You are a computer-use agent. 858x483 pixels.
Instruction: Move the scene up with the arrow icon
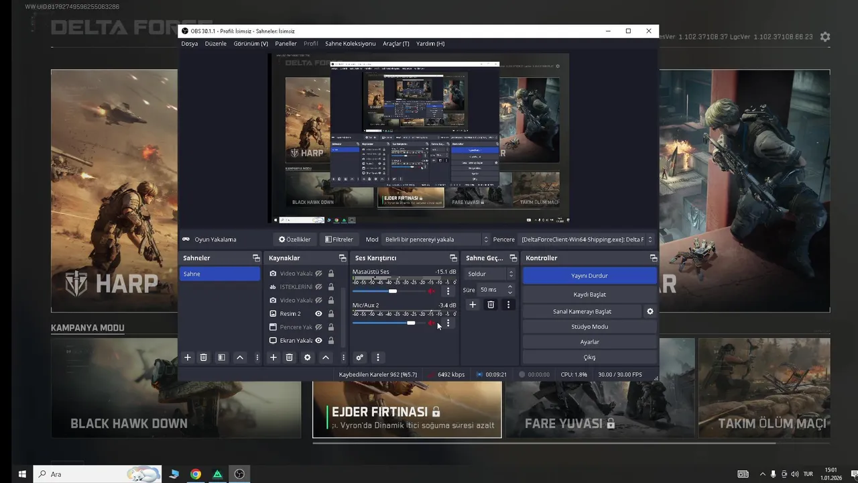pos(239,358)
